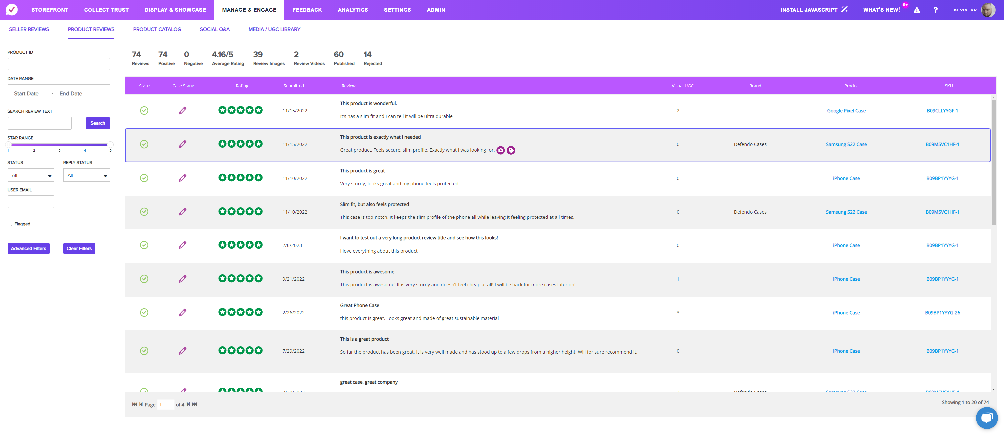Click the alert triangle icon in header
The width and height of the screenshot is (1004, 435).
917,10
